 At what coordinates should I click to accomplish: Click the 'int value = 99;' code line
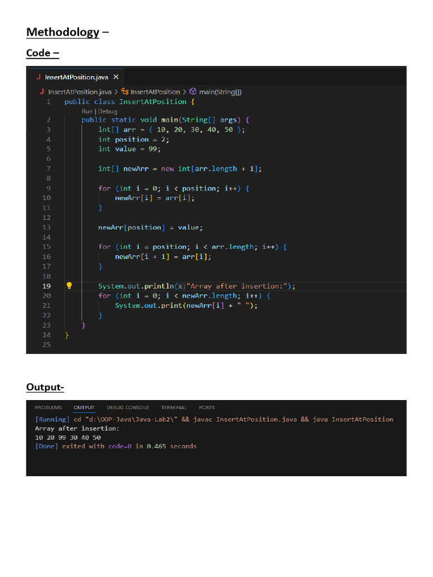129,149
